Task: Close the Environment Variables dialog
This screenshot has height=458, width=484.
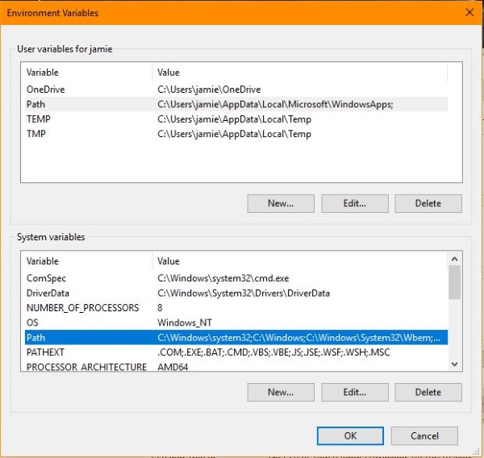Action: (469, 13)
